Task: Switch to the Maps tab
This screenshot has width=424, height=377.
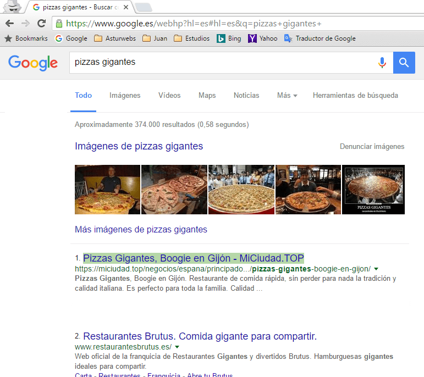Action: coord(207,96)
